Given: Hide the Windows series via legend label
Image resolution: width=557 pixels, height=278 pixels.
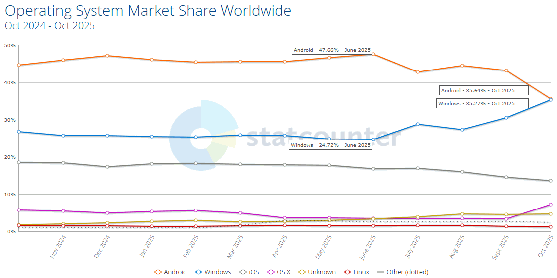Looking at the screenshot, I should tap(217, 272).
